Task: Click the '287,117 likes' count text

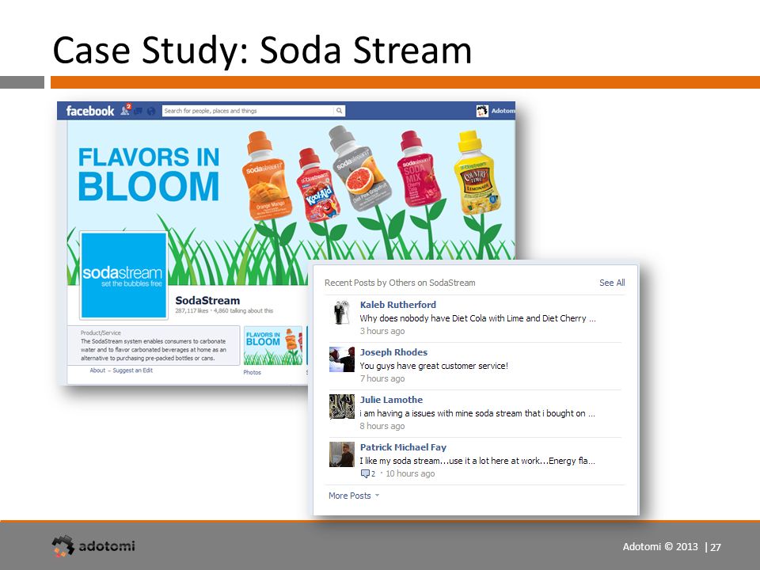Action: (x=192, y=310)
